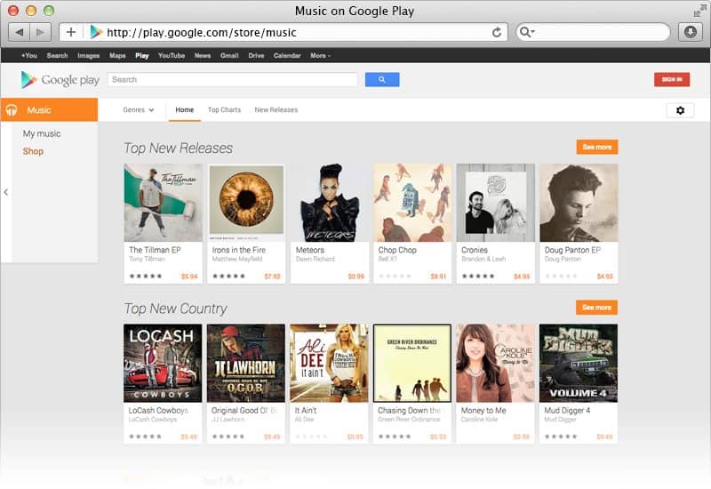
Task: Click the Top New Releases heading
Action: tap(179, 148)
